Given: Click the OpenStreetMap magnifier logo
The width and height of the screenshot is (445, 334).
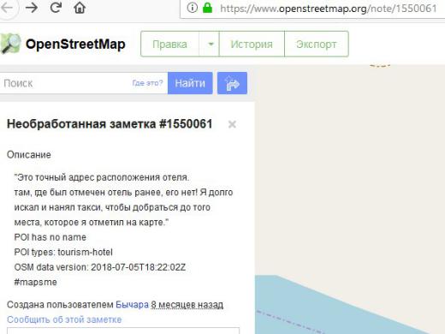Looking at the screenshot, I should (10, 44).
